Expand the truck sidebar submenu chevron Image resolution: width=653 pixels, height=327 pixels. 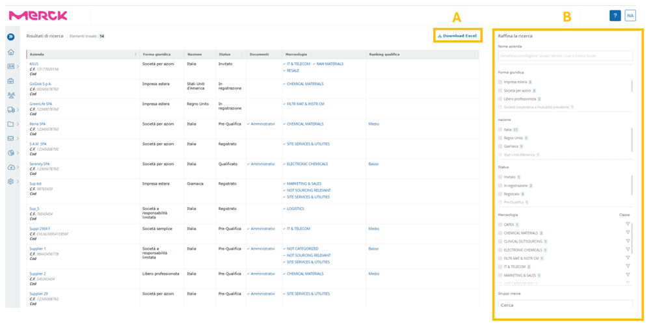point(18,110)
